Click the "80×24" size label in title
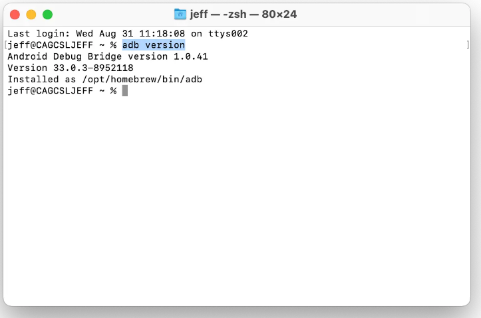The height and width of the screenshot is (318, 481). click(x=279, y=14)
